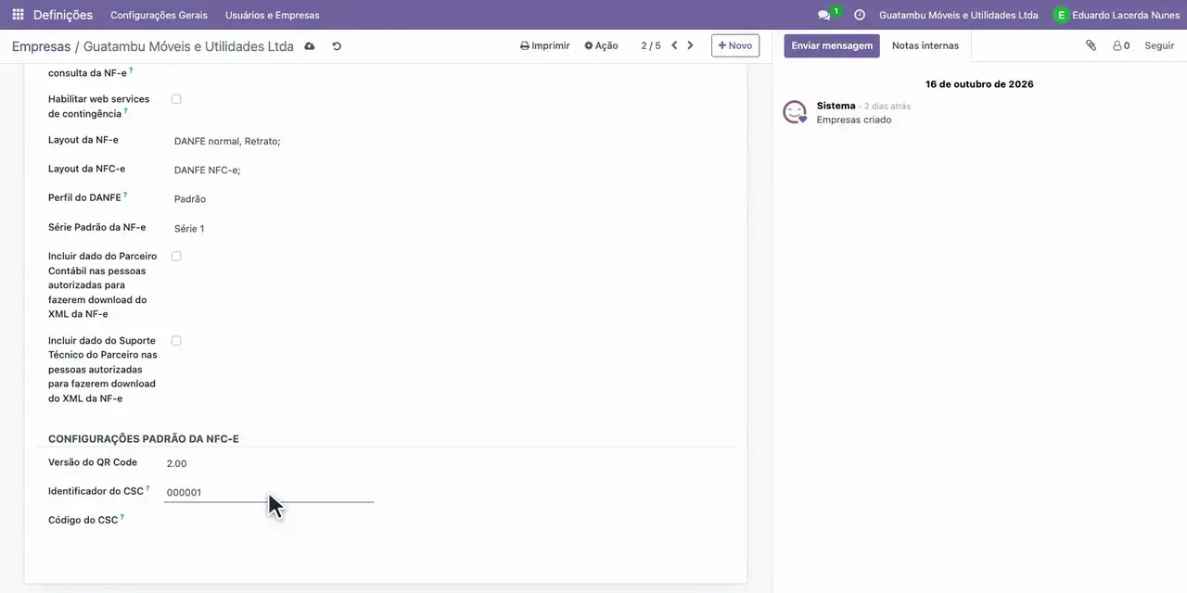Show help tooltip for Código do CSC

121,517
